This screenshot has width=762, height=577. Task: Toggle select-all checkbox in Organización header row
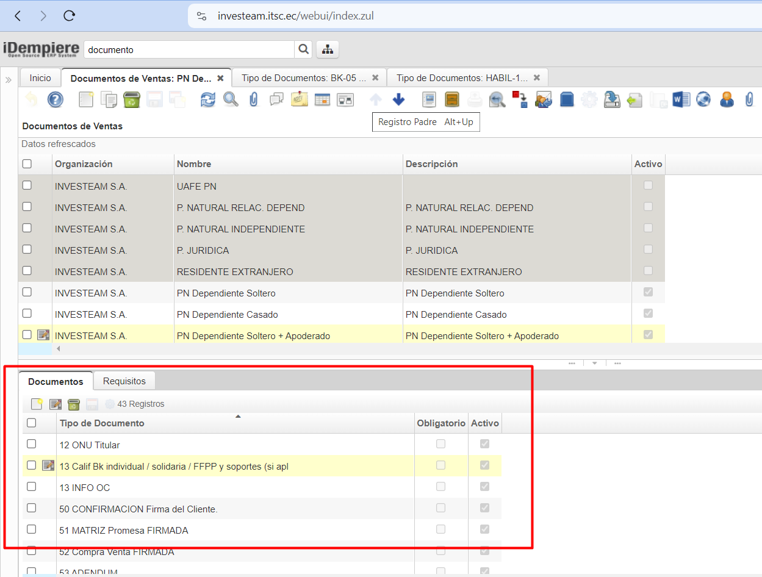[27, 163]
